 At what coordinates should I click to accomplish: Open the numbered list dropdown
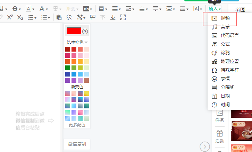point(32,17)
